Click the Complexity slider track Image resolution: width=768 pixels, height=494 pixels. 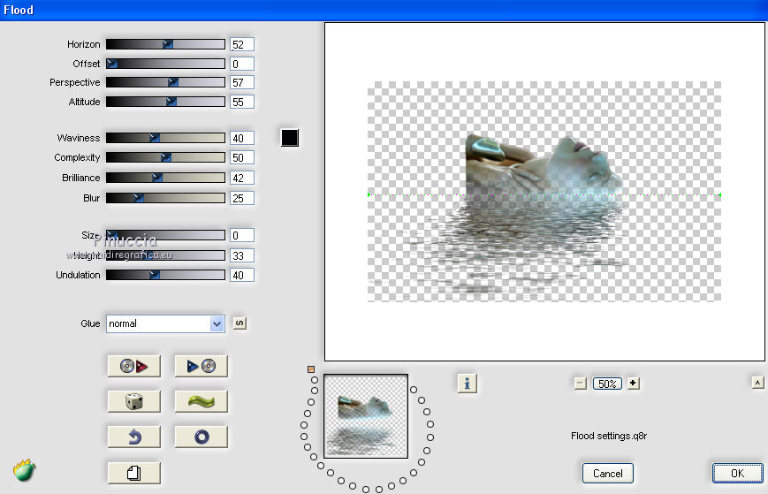click(165, 157)
